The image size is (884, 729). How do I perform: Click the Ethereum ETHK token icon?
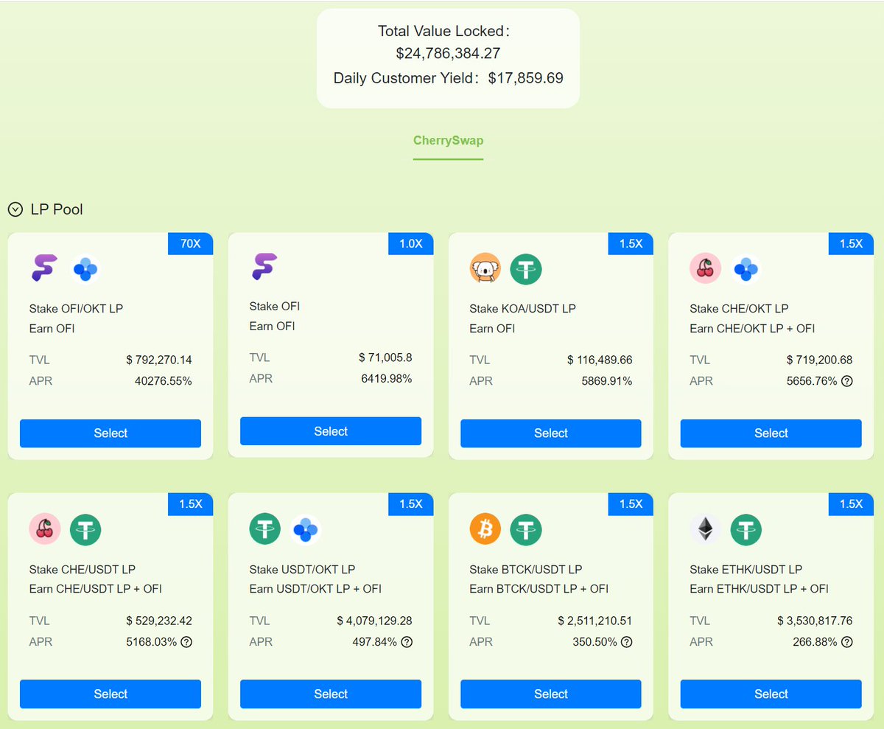(705, 529)
